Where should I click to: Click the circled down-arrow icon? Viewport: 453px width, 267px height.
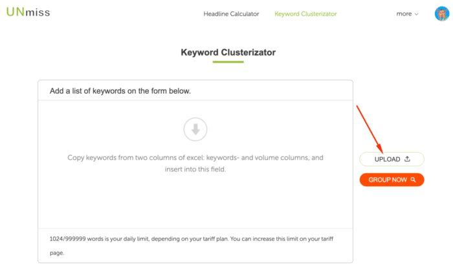(195, 129)
